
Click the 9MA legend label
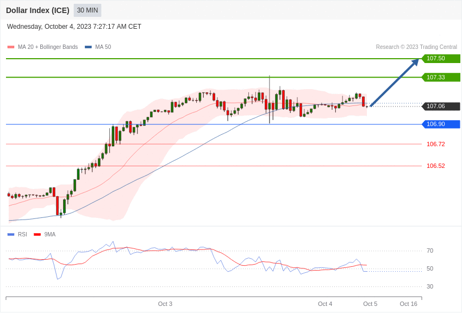(50, 234)
